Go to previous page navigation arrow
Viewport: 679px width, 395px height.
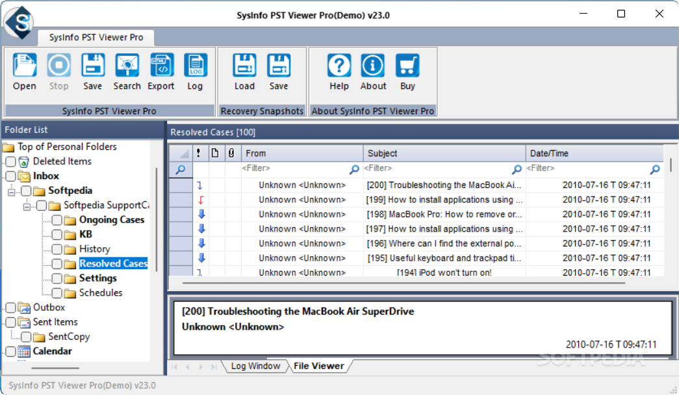(x=188, y=366)
